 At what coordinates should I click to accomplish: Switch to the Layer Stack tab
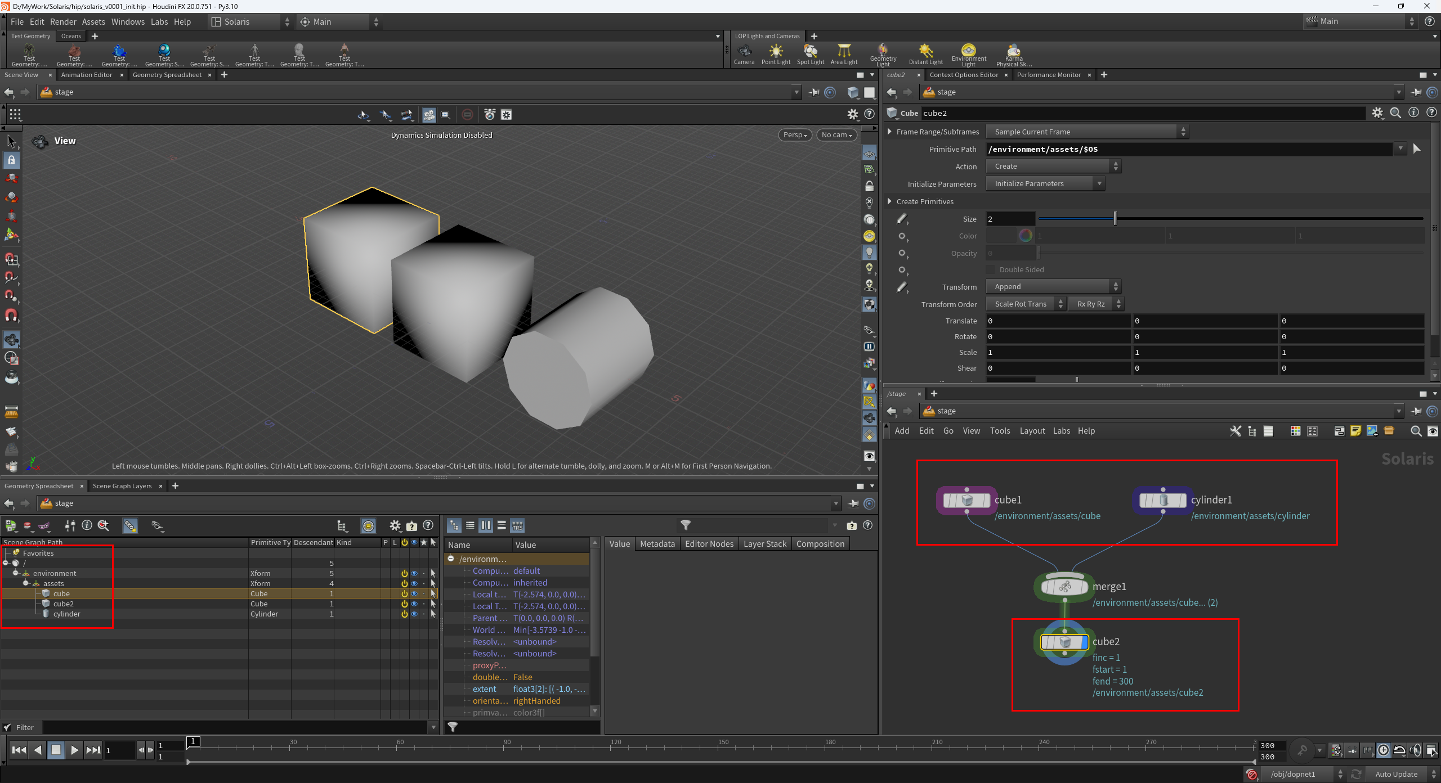point(764,544)
